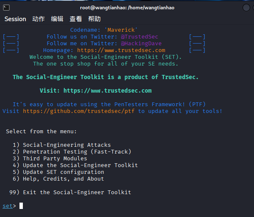254x217 pixels.
Task: Click the Update the Social-Engineer Toolkit line
Action: tap(80, 165)
